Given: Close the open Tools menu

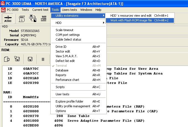Looking at the screenshot, I should click(x=55, y=10).
